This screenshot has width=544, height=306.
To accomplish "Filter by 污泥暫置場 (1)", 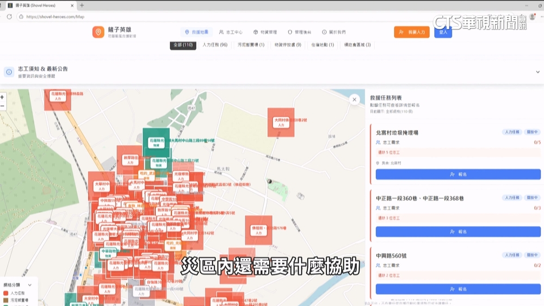I will tap(251, 45).
